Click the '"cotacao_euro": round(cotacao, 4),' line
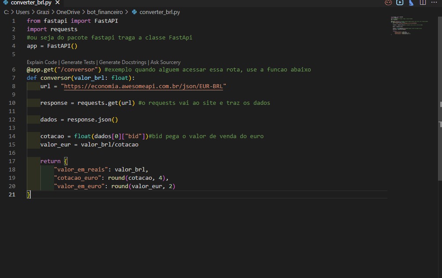Screen dimensions: 442x278 tap(111, 178)
